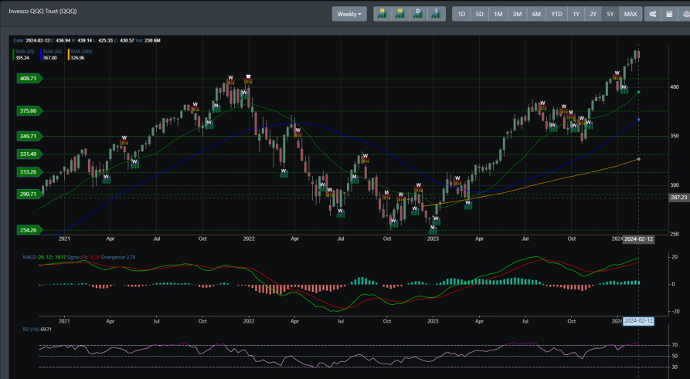Switch to the MAX time range
Screen dimensions: 690x379
pos(631,14)
